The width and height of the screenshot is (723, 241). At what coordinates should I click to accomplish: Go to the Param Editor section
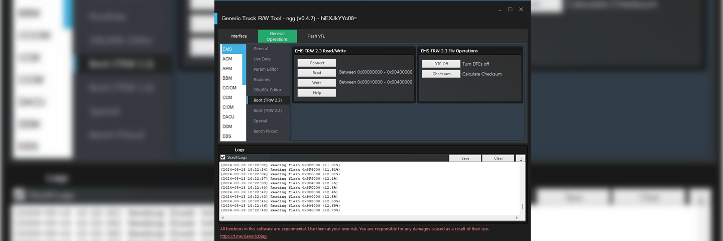click(266, 69)
